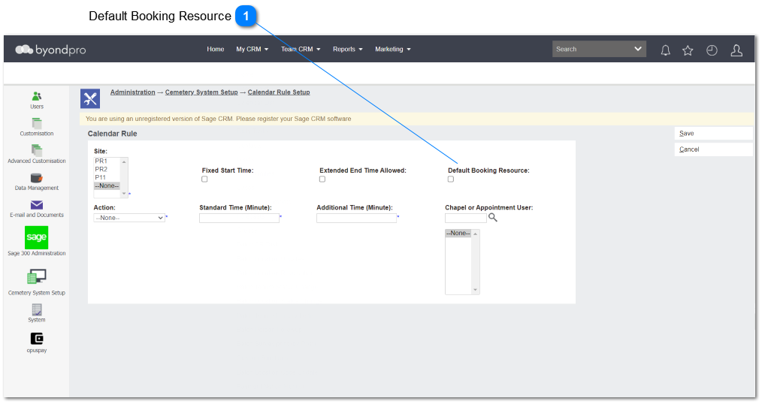Go to Home in top navigation
The height and width of the screenshot is (404, 762).
215,49
